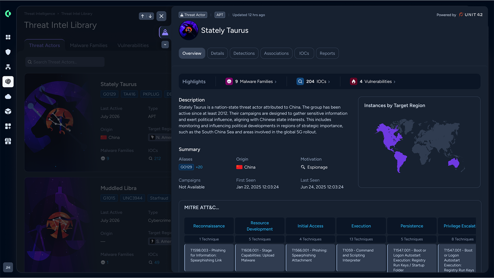Switch to the Overview tab
This screenshot has height=278, width=494.
pos(192,53)
